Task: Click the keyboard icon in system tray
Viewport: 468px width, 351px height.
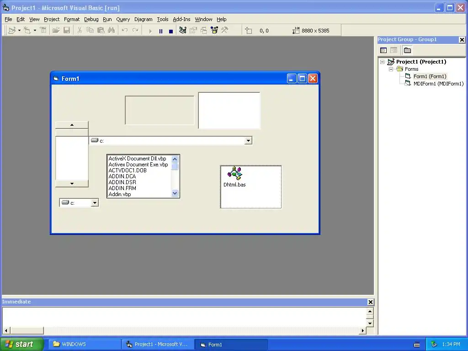Action: [417, 345]
